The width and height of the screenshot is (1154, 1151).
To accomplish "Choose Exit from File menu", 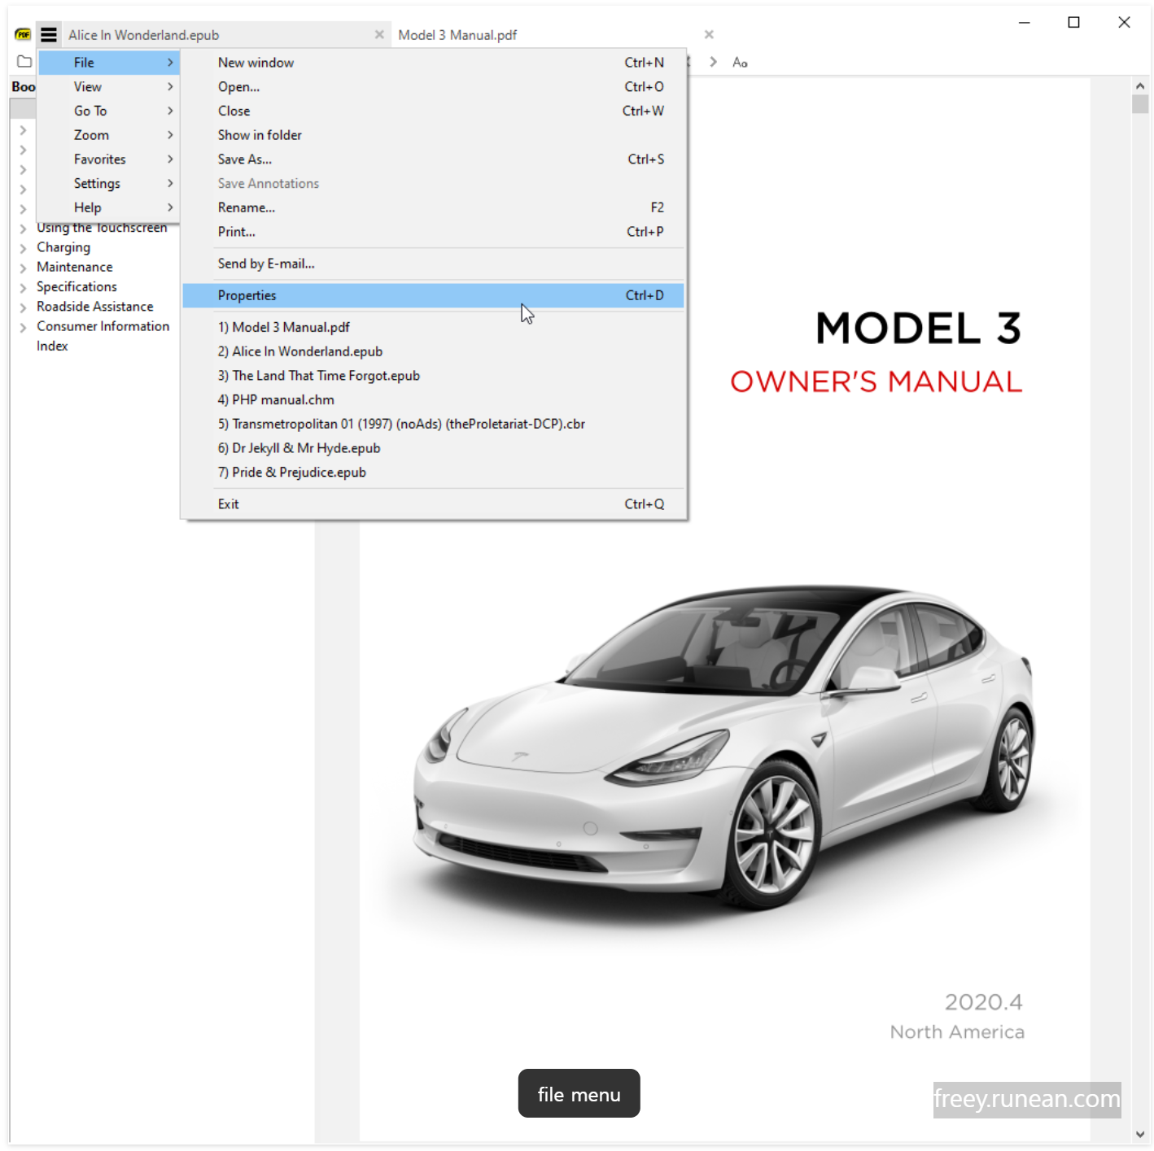I will point(433,504).
